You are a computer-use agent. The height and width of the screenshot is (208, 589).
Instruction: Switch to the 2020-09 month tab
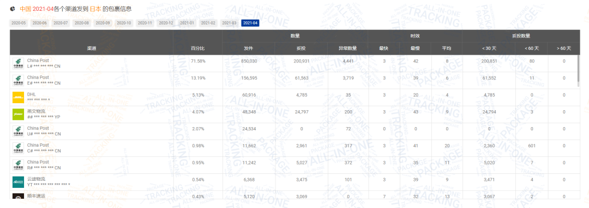103,23
